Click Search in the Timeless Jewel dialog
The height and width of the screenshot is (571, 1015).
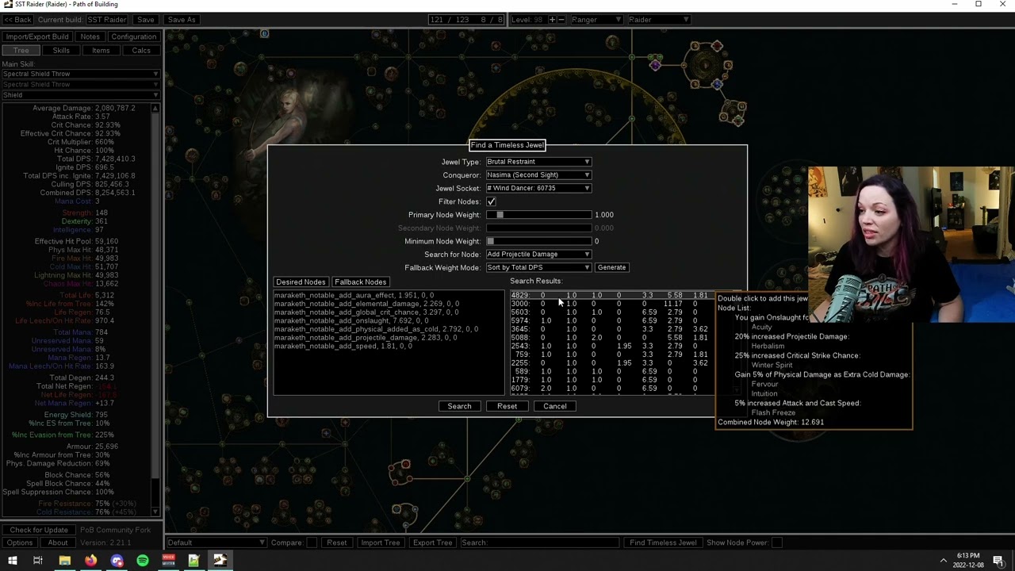coord(459,406)
